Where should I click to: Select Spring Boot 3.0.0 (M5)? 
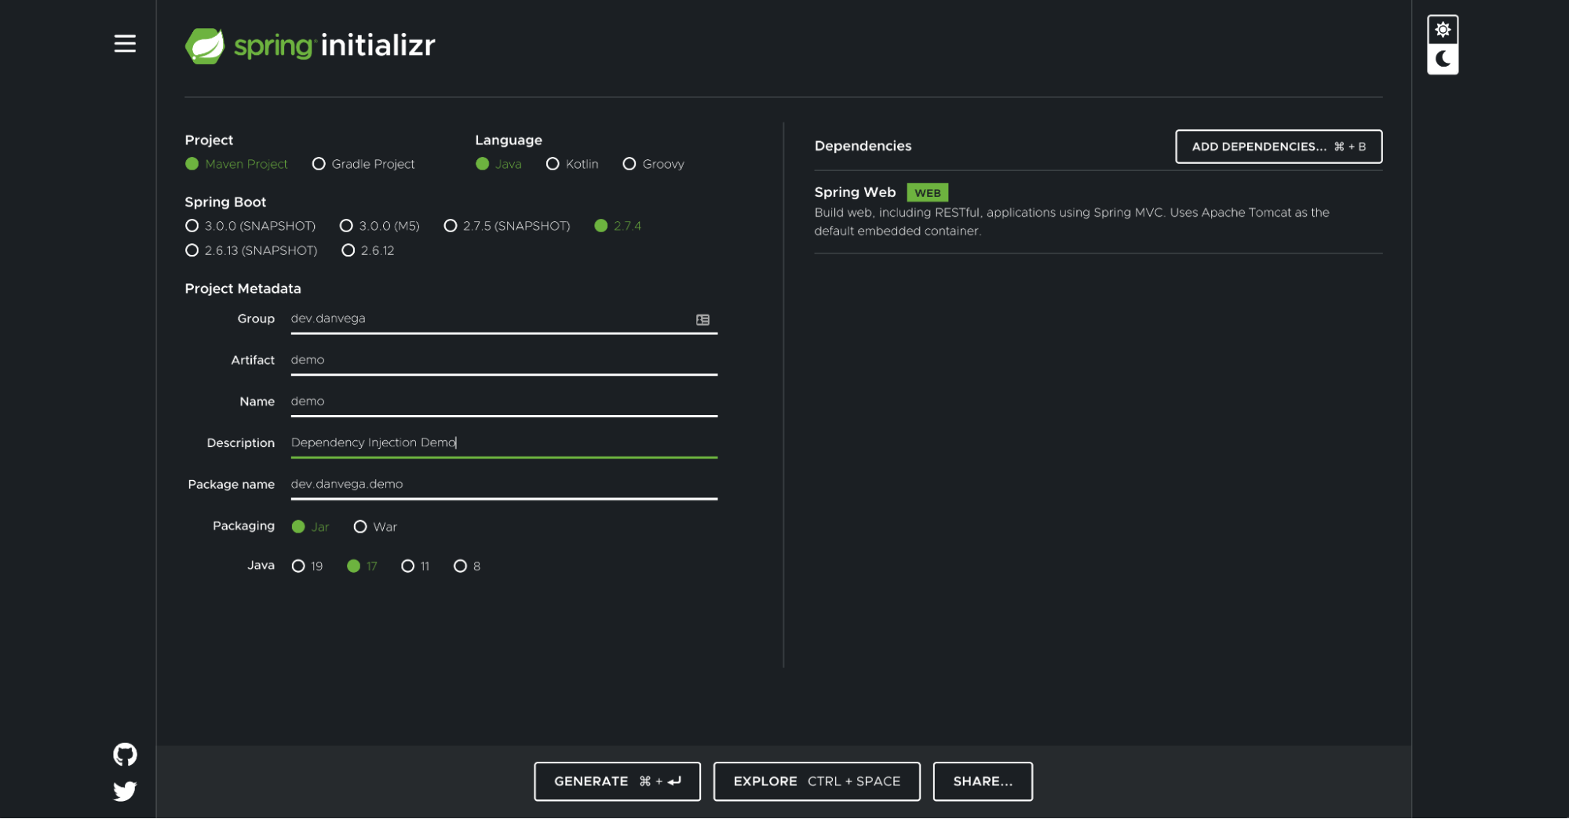pos(380,226)
